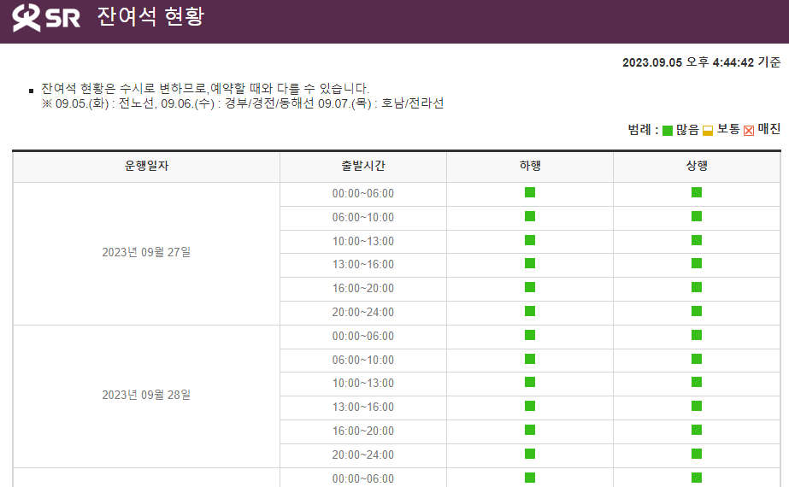
Task: Click the red 매진 legend icon
Action: (x=749, y=131)
